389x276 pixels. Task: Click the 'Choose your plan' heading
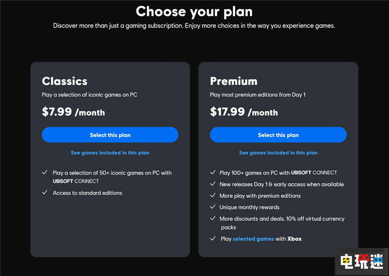[194, 12]
